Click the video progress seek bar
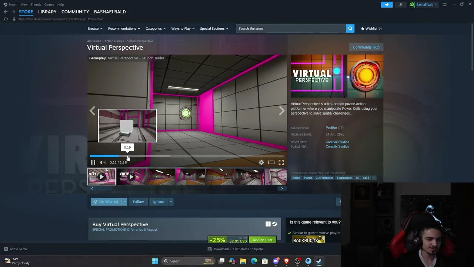The width and height of the screenshot is (474, 267). point(187,156)
